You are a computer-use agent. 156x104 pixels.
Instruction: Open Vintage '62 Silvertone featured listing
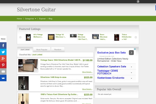pyautogui.click(x=61, y=36)
